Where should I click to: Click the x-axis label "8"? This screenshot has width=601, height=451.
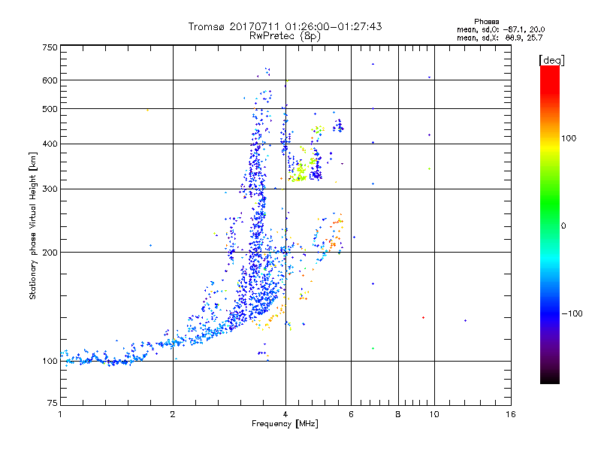point(398,414)
